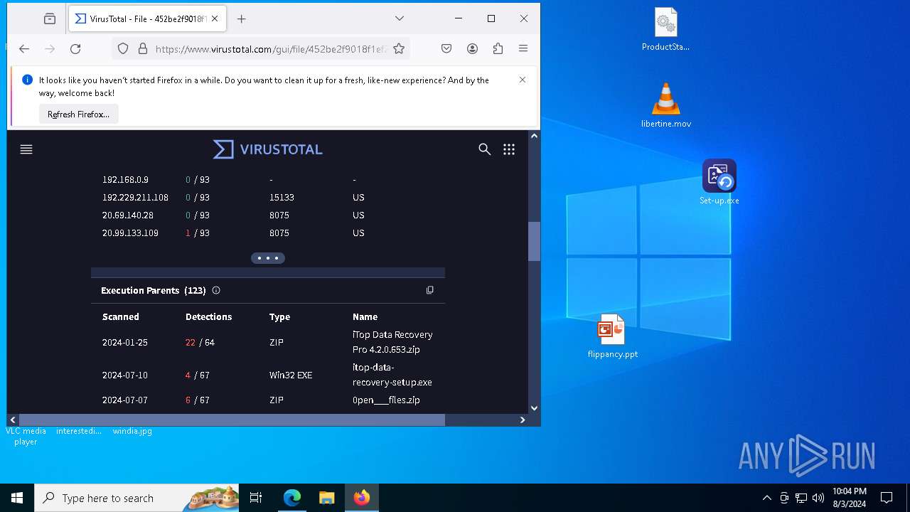The height and width of the screenshot is (512, 910).
Task: Open itop-data-recovery-setup.exe entry
Action: point(392,375)
